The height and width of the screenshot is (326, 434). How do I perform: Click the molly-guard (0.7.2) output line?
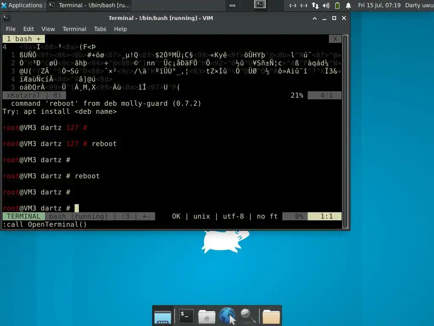click(106, 104)
